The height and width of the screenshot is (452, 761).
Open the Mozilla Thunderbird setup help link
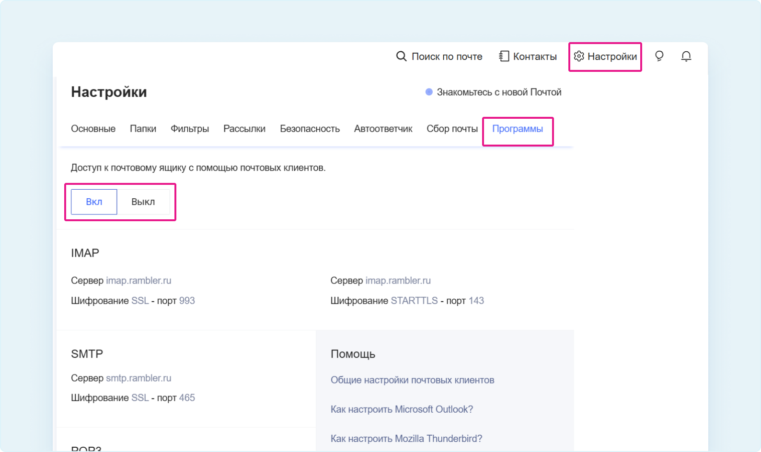pos(406,439)
